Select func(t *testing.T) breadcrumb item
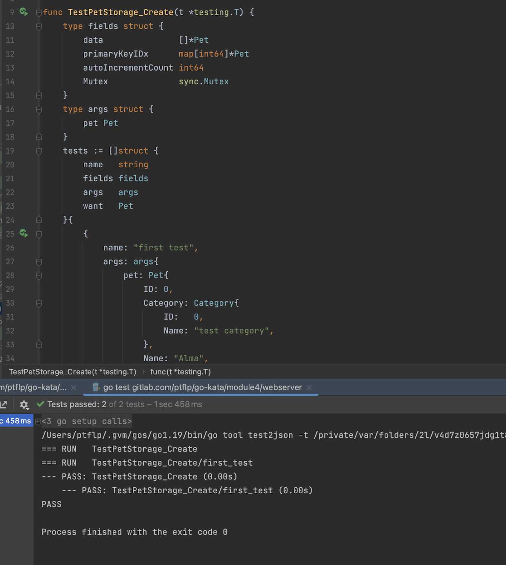506x565 pixels. pyautogui.click(x=180, y=372)
